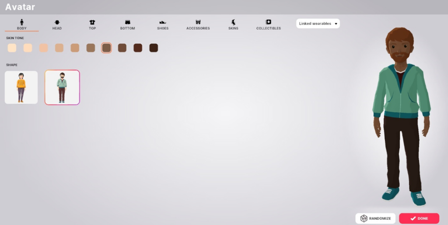Choose the male body shape with green hoodie
448x225 pixels.
coord(62,87)
